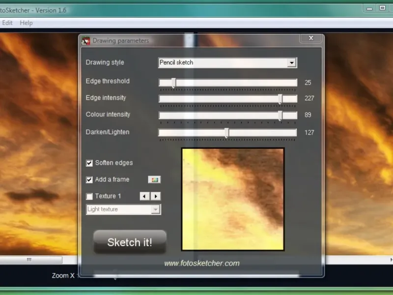Open the Edit menu

(7, 23)
